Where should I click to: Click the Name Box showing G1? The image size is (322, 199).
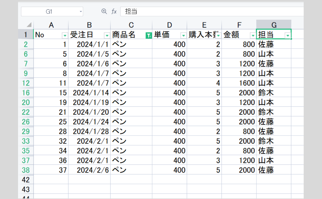[x=52, y=12]
